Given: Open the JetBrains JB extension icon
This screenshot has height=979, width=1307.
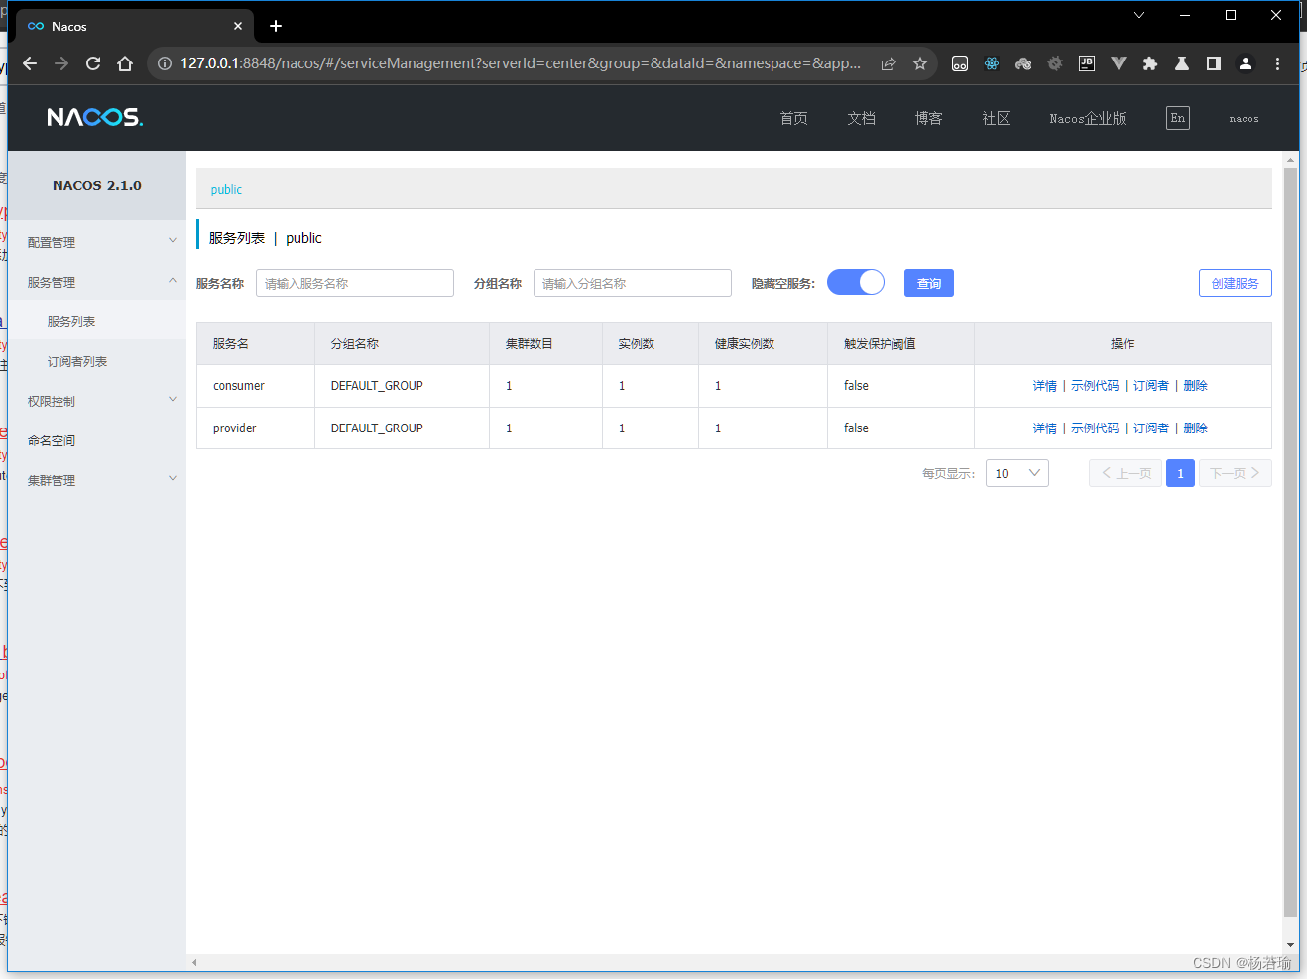Looking at the screenshot, I should click(1087, 63).
